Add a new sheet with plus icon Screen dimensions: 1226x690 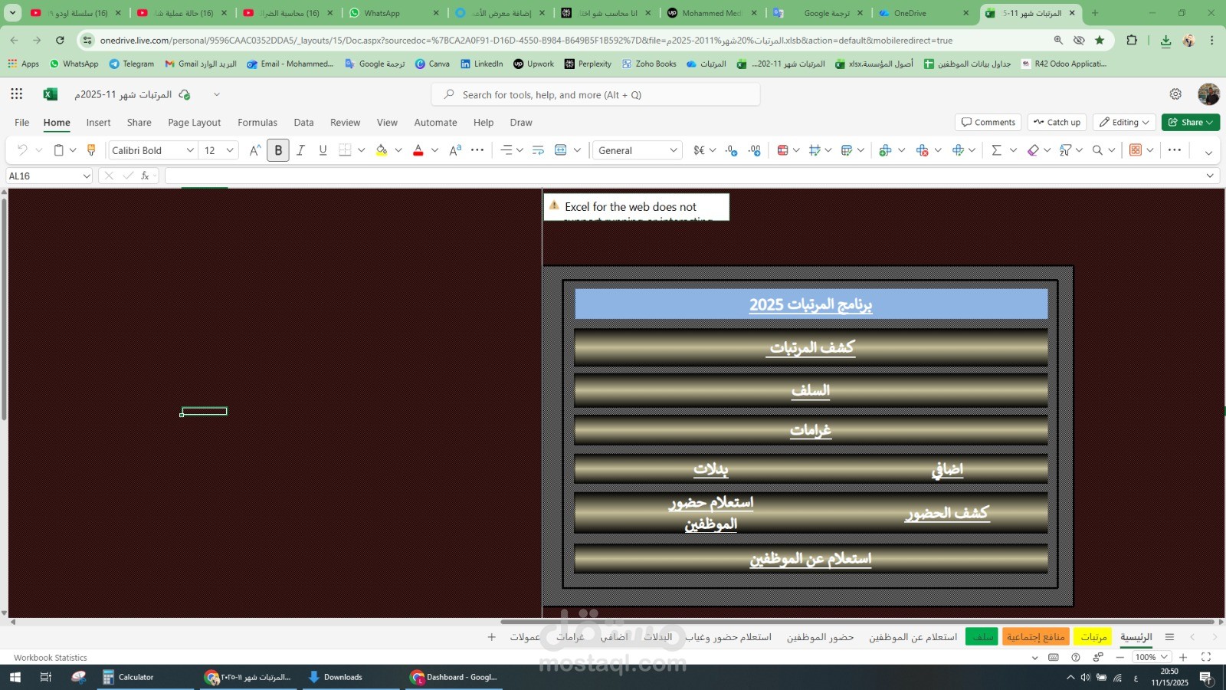pos(492,637)
